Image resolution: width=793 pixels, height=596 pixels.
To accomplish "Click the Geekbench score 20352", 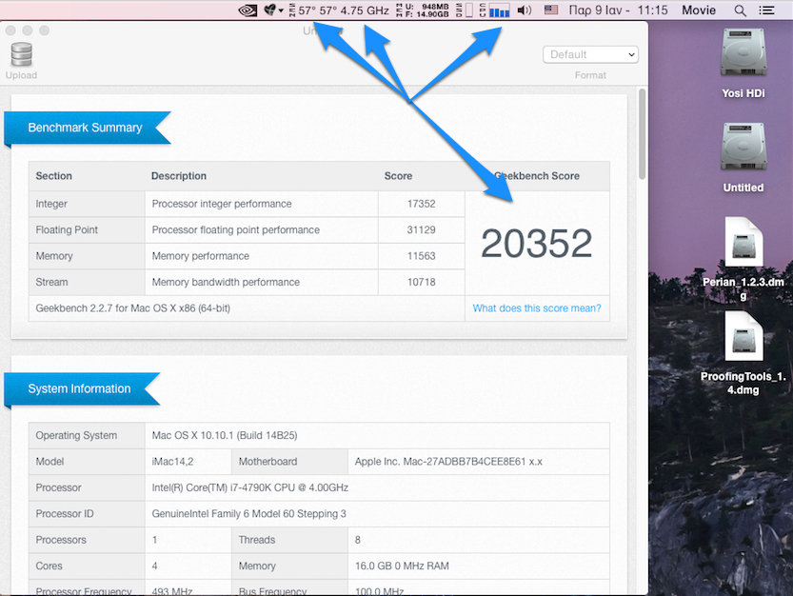I will pyautogui.click(x=537, y=244).
